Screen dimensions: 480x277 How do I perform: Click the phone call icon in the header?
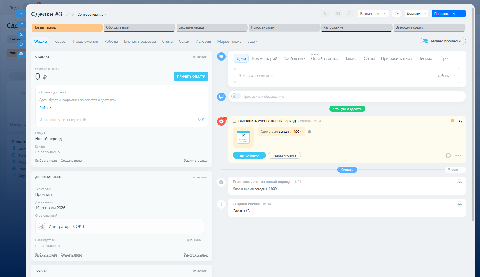[325, 13]
